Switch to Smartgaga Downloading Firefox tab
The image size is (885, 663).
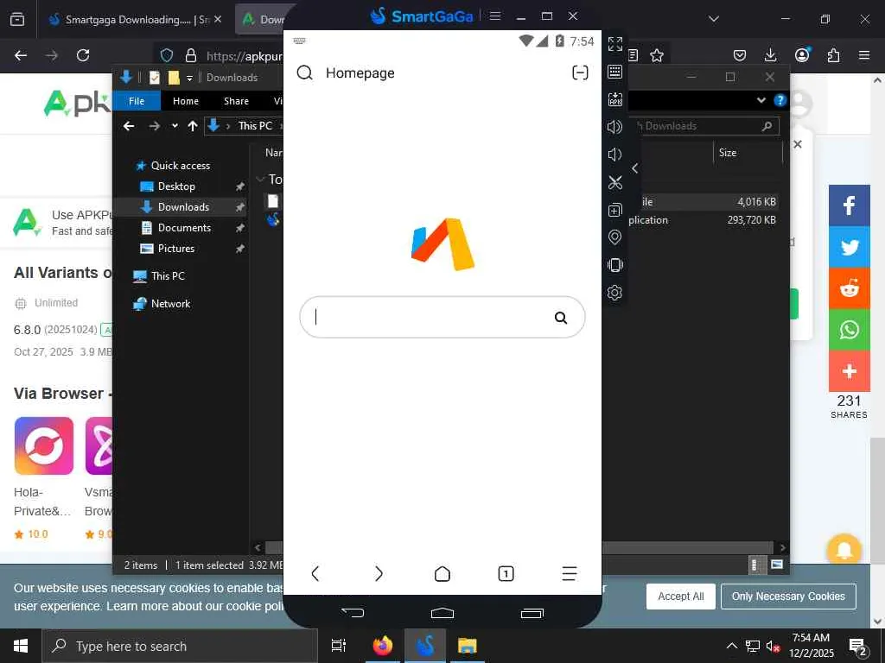(134, 20)
